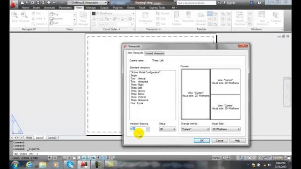This screenshot has width=301, height=169.
Task: Click the AutoCAD application menu logo
Action: pos(13,4)
